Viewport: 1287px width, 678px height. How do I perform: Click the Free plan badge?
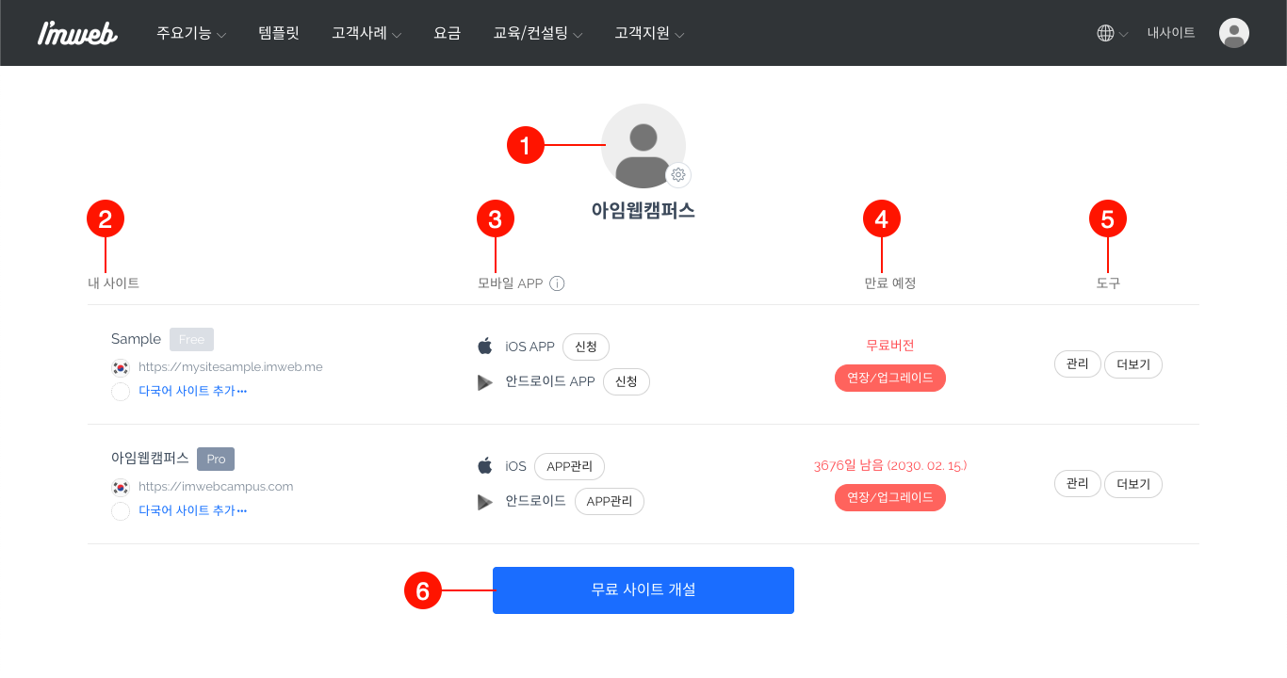[x=191, y=339]
